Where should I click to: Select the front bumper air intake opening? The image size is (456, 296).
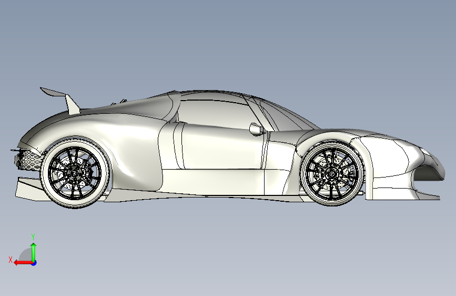tap(429, 173)
